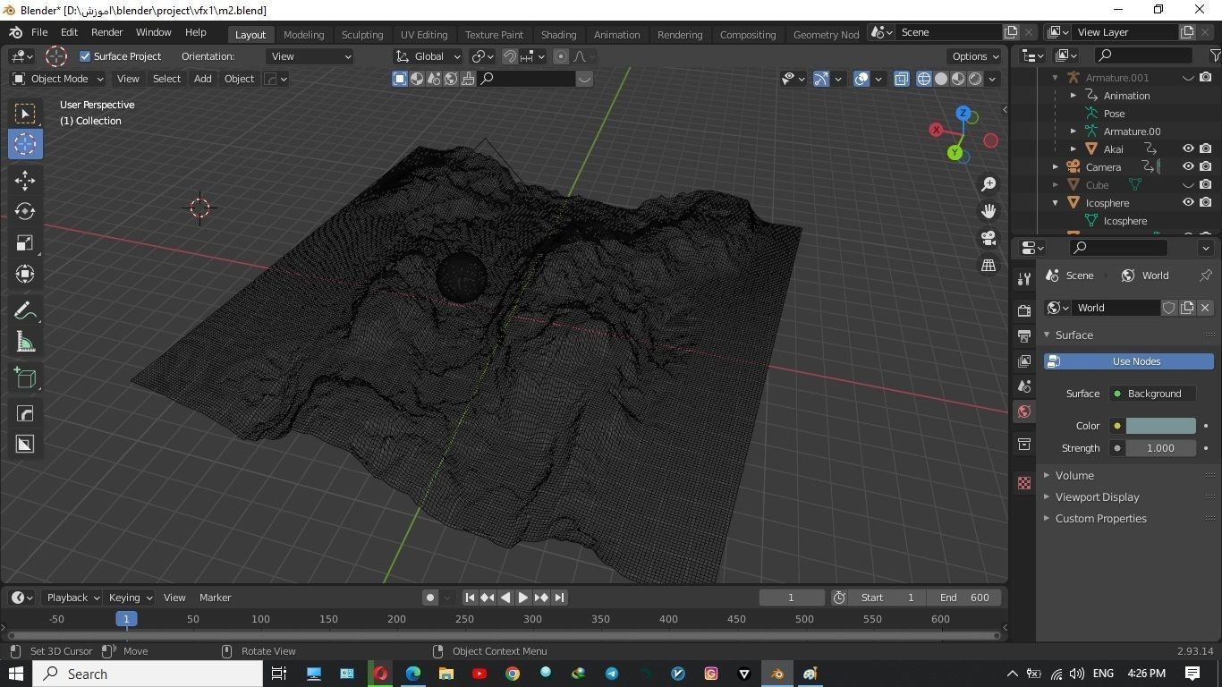Open the Keying dropdown
Viewport: 1222px width, 687px height.
[130, 598]
